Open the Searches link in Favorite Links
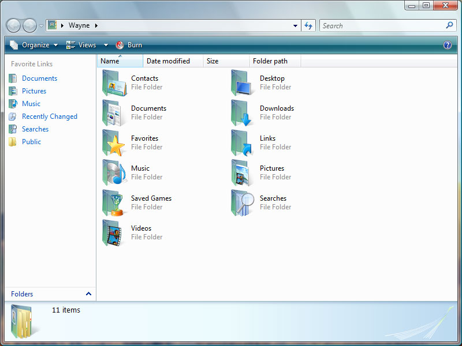The image size is (462, 346). point(35,129)
